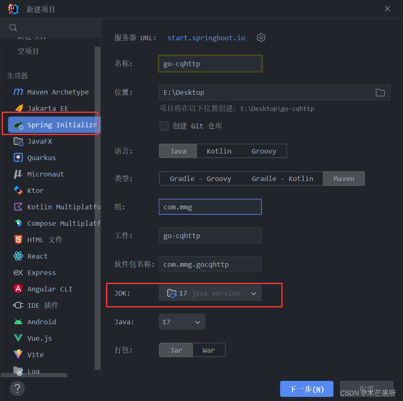
Task: Click the generator list vertical scrollbar
Action: coord(97,208)
